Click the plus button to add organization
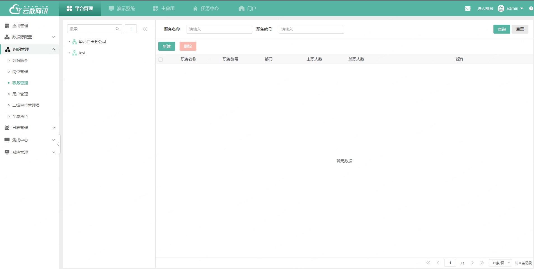Screen dimensions: 534x269 (131, 29)
